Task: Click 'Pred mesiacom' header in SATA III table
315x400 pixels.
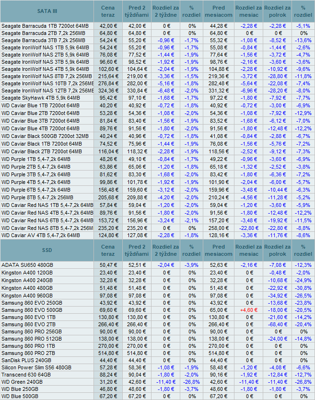Action: (x=219, y=11)
